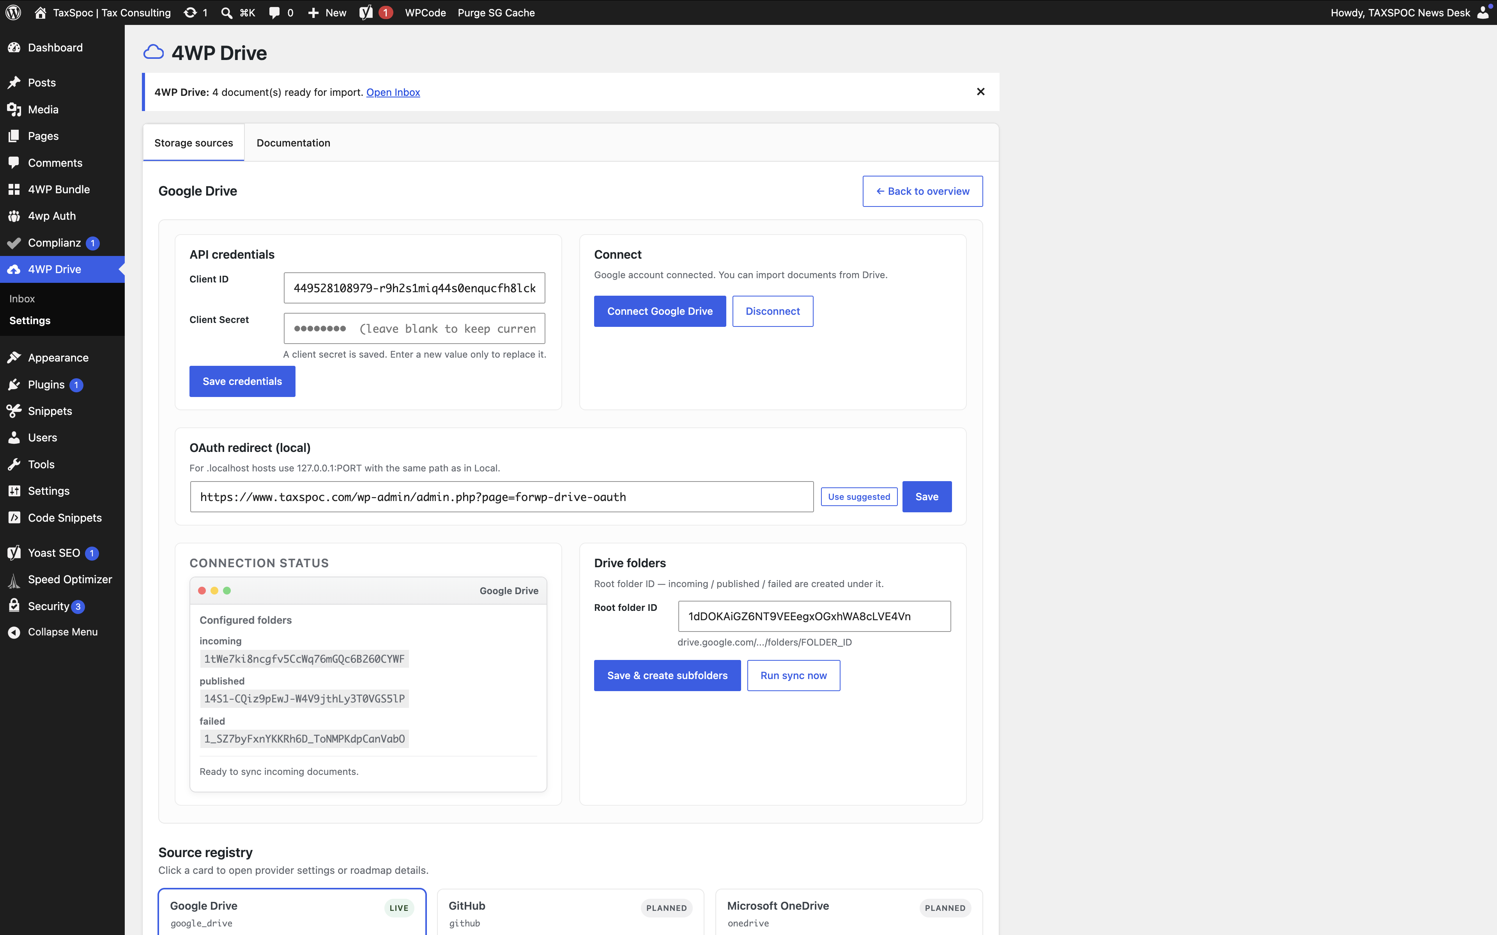Collapse the admin sidebar menu
Image resolution: width=1497 pixels, height=935 pixels.
point(53,632)
